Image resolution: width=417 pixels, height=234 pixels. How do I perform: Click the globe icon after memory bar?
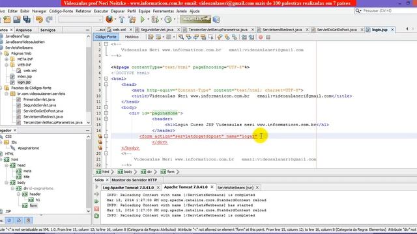pyautogui.click(x=216, y=19)
